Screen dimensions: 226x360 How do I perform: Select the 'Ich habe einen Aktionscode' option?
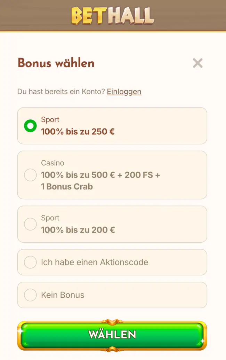click(30, 262)
